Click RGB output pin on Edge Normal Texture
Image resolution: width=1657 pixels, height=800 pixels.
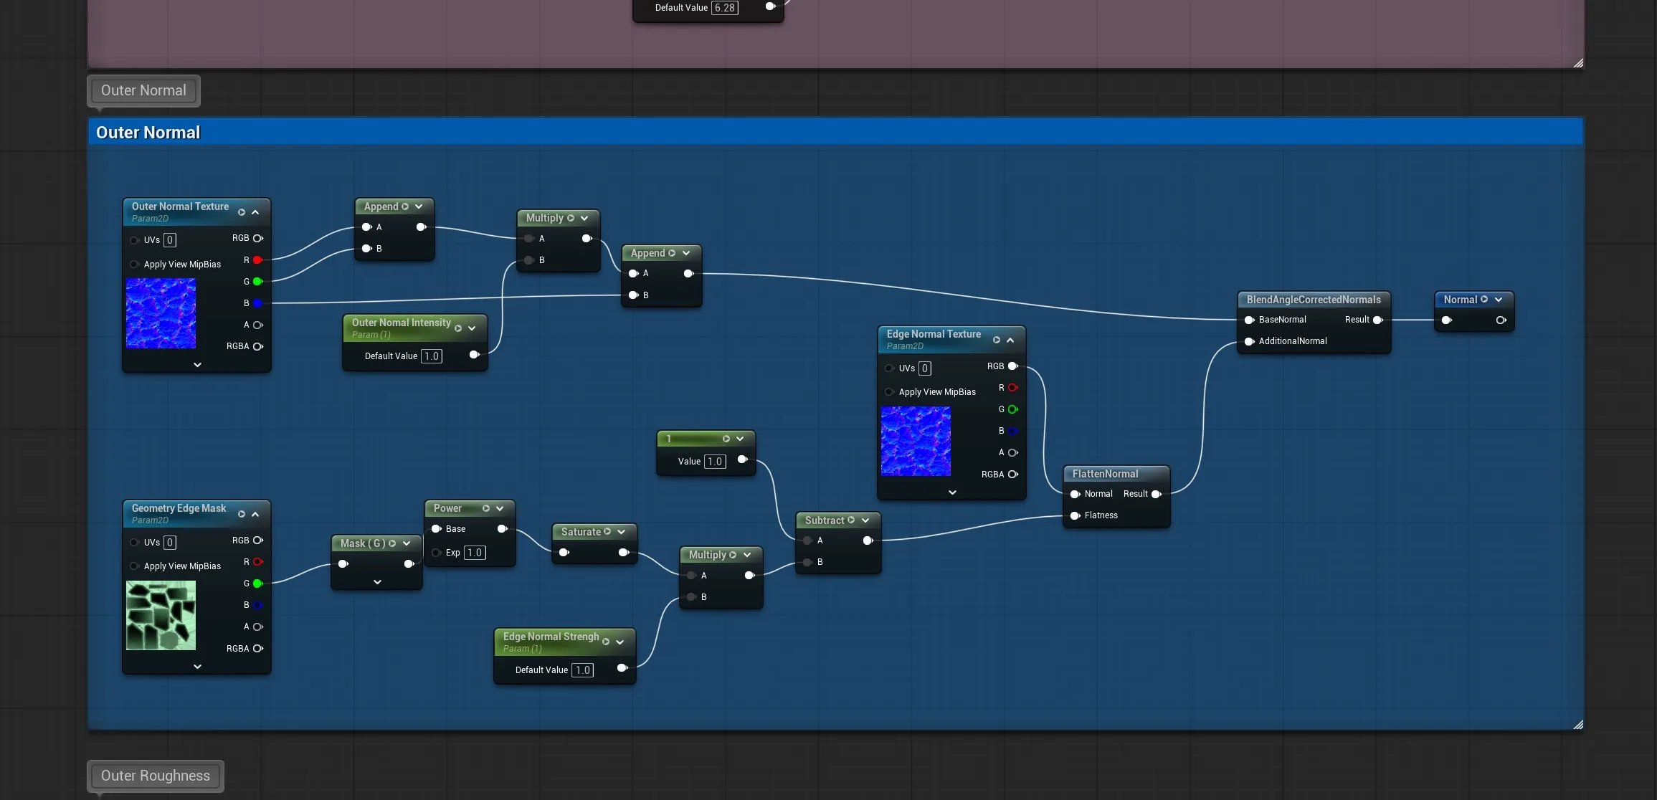coord(1013,366)
